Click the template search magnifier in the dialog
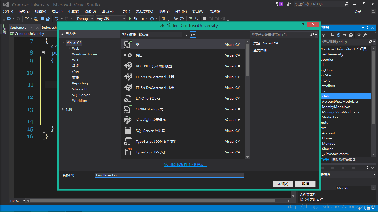The image size is (378, 212). coord(312,35)
